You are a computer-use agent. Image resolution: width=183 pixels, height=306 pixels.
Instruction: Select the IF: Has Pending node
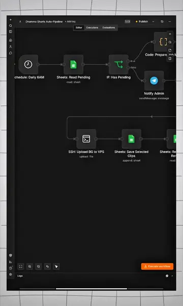coord(118,64)
